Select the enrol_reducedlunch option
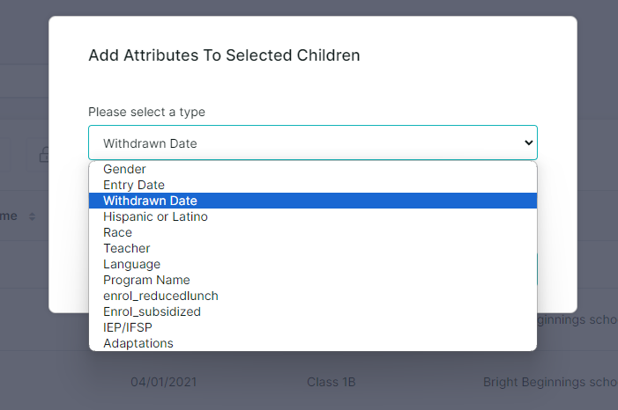618x410 pixels. click(x=160, y=296)
